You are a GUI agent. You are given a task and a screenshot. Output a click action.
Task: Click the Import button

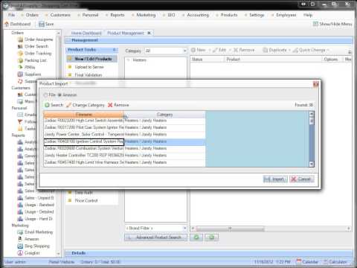(275, 179)
